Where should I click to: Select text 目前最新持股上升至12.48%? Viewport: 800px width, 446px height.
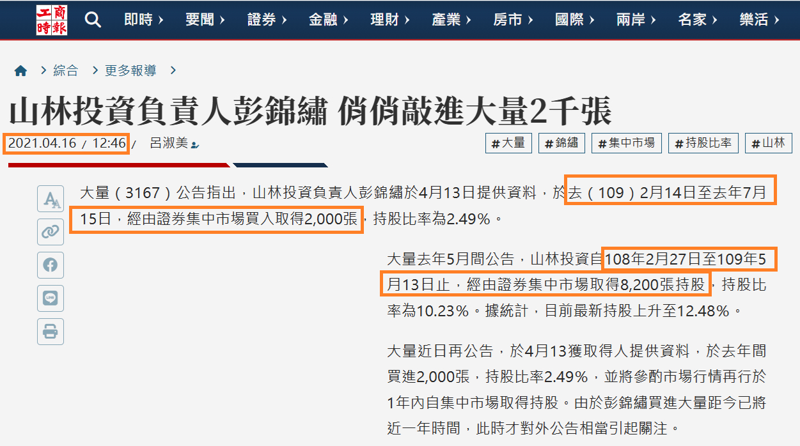click(637, 311)
